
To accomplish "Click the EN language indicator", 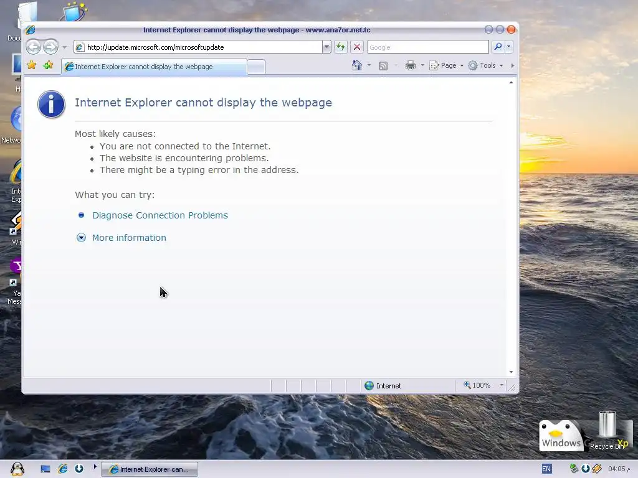I will click(546, 469).
